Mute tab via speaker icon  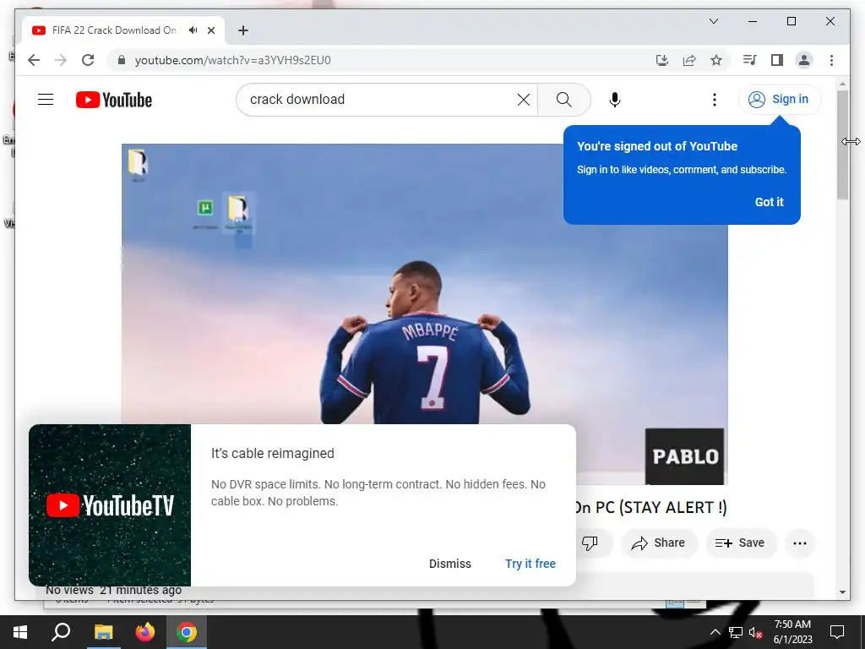coord(193,30)
